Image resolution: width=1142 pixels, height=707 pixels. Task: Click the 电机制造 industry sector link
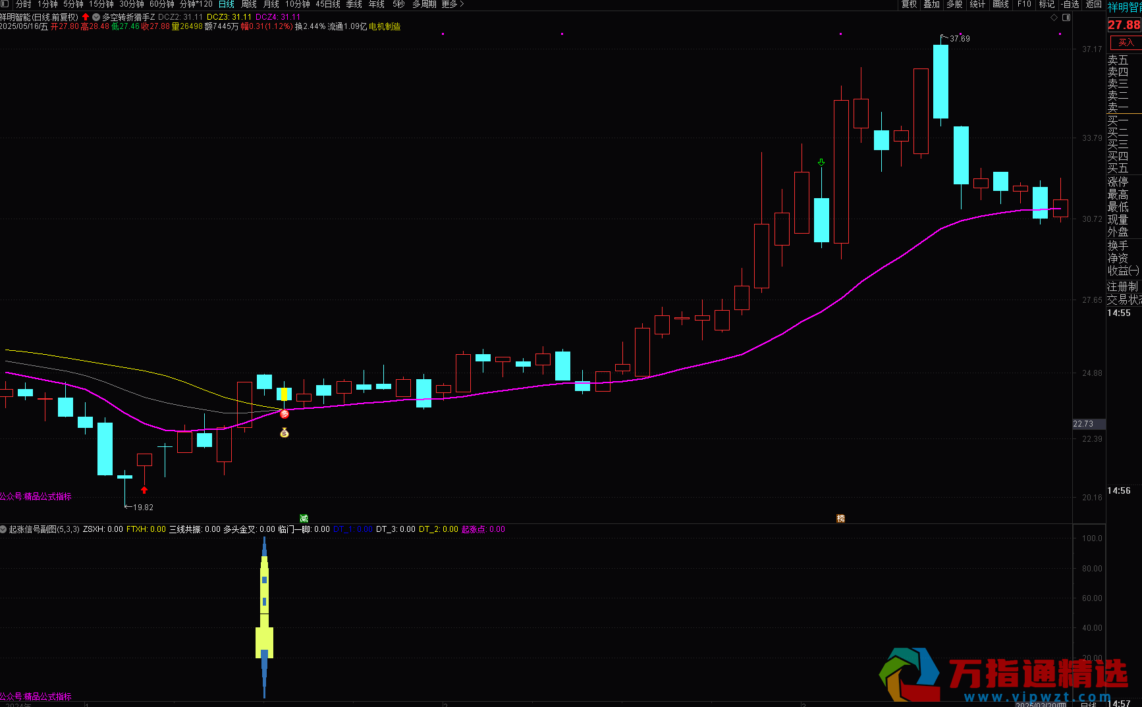[x=385, y=27]
